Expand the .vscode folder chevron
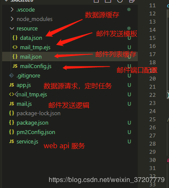Viewport: 169px width, 188px height. coord(12,9)
